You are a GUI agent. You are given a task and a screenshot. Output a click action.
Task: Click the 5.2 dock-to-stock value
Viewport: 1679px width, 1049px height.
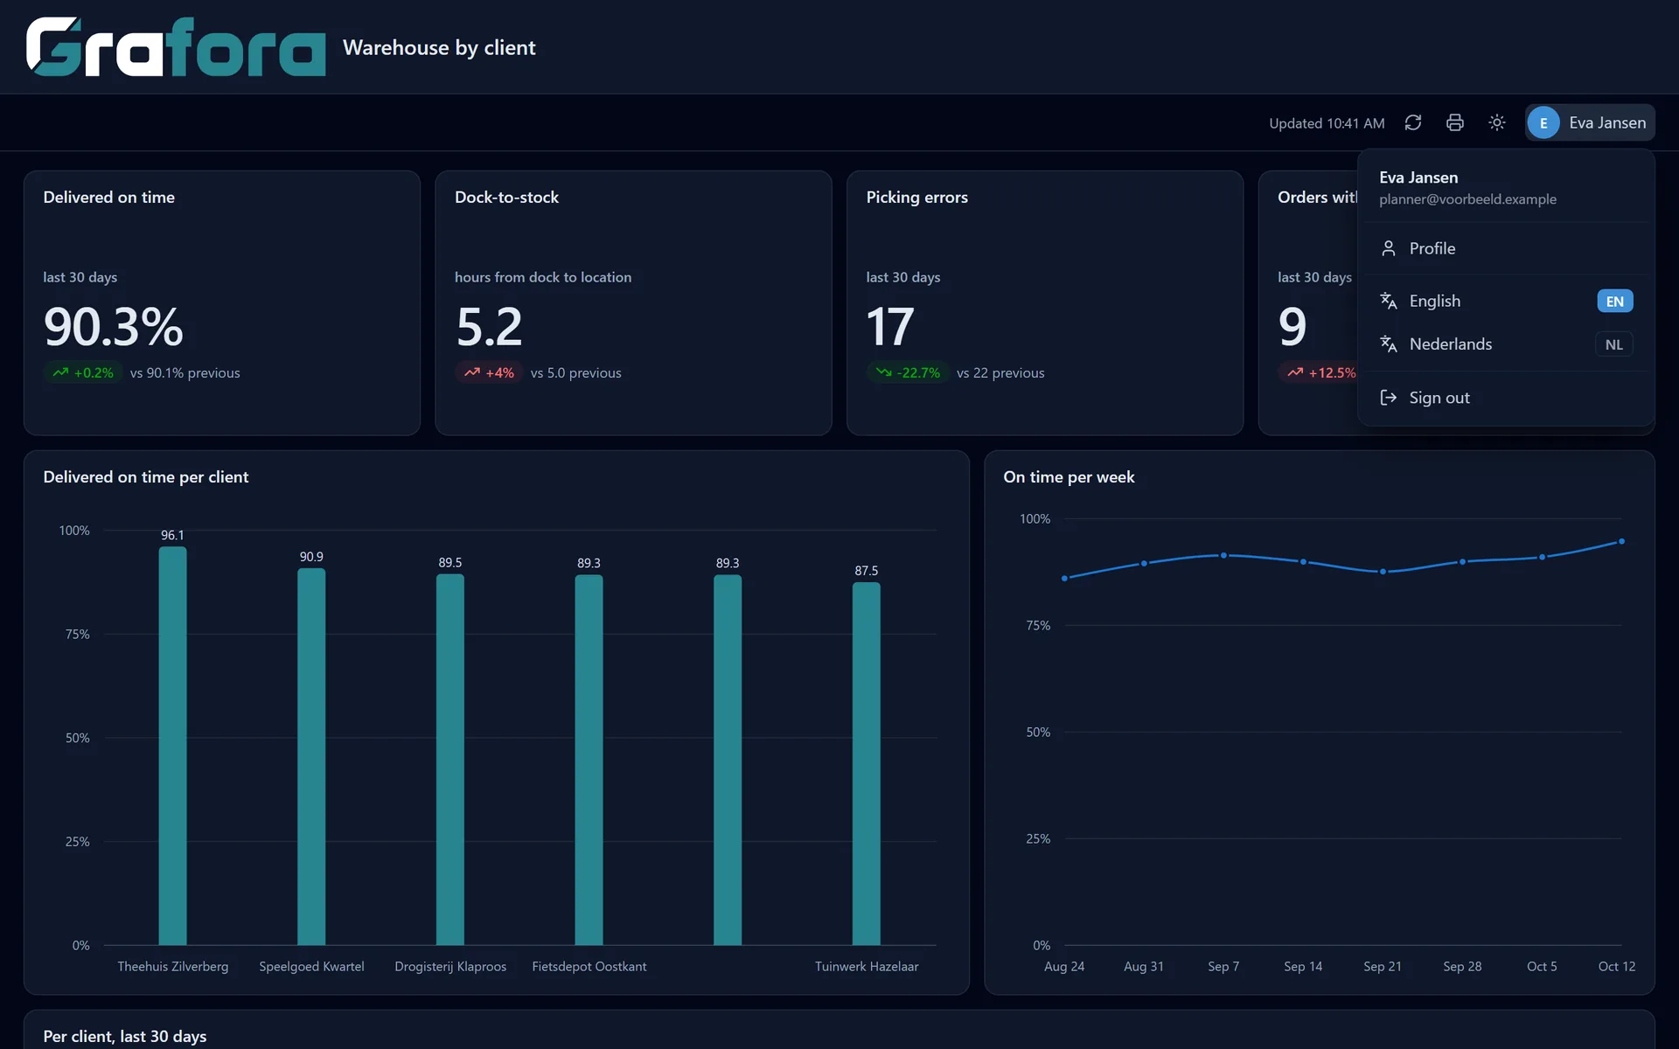point(489,327)
